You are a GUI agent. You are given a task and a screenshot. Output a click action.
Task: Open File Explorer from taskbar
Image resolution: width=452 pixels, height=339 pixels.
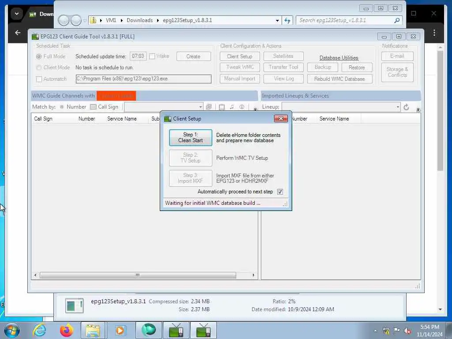pos(93,330)
